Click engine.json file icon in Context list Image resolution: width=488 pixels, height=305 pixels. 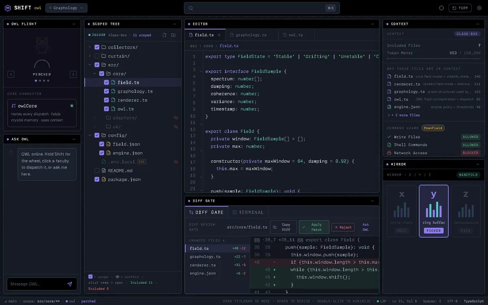click(389, 107)
